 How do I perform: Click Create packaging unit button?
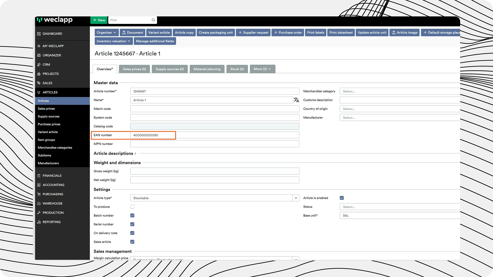(216, 33)
